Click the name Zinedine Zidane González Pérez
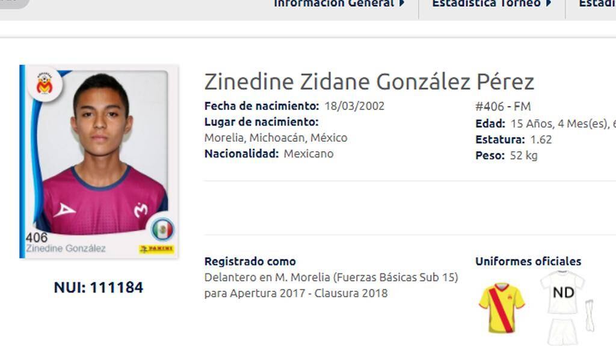 coord(369,82)
